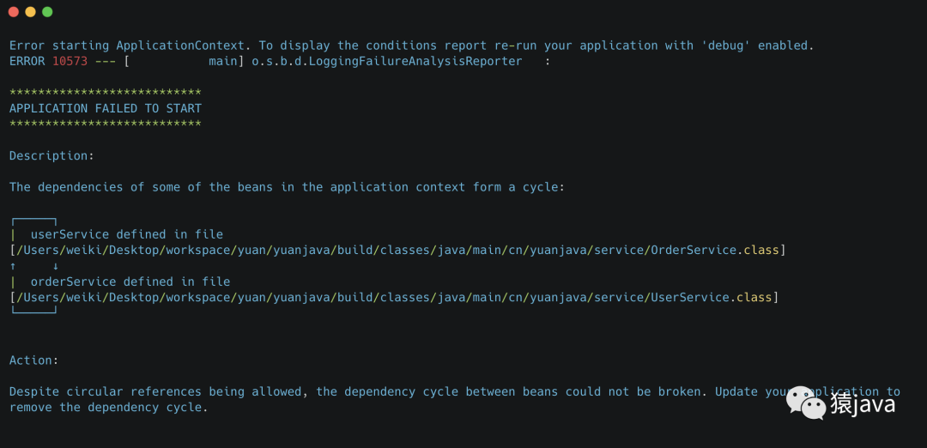
Task: Open the OrderService.class file path
Action: (397, 250)
